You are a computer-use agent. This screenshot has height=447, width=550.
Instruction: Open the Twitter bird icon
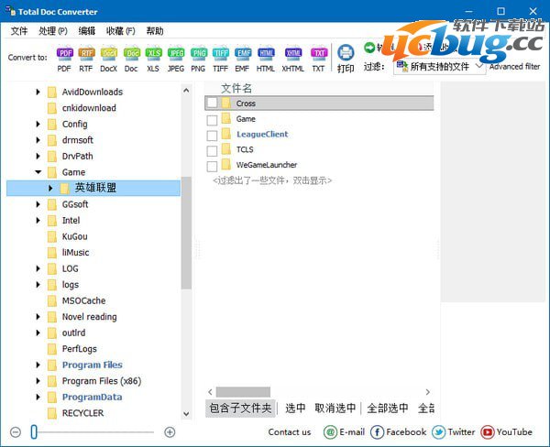click(439, 432)
